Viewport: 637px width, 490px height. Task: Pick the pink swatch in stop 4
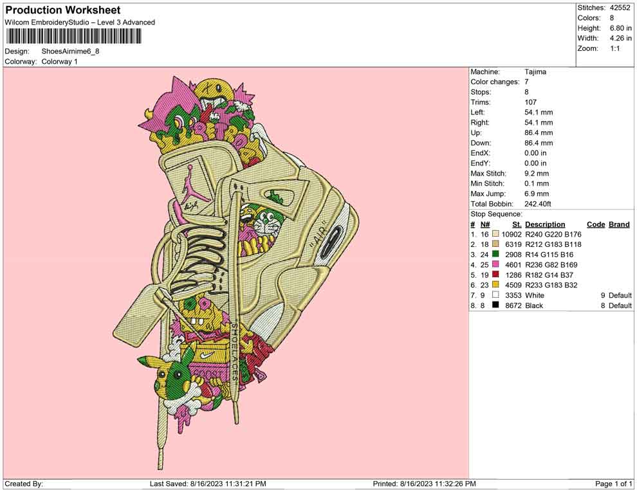[495, 265]
